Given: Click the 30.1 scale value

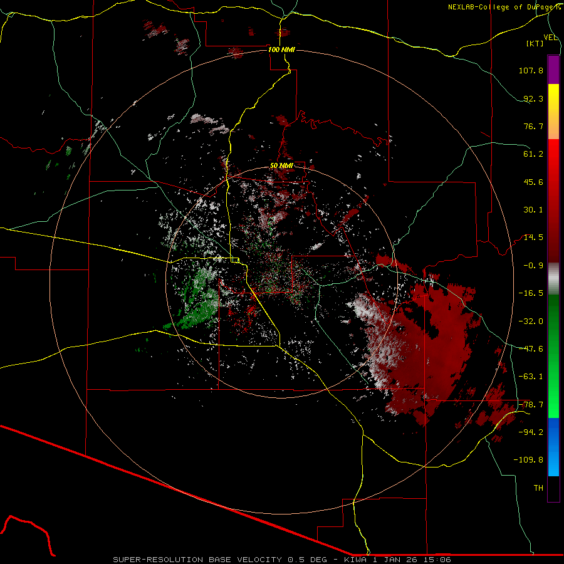Looking at the screenshot, I should (533, 210).
